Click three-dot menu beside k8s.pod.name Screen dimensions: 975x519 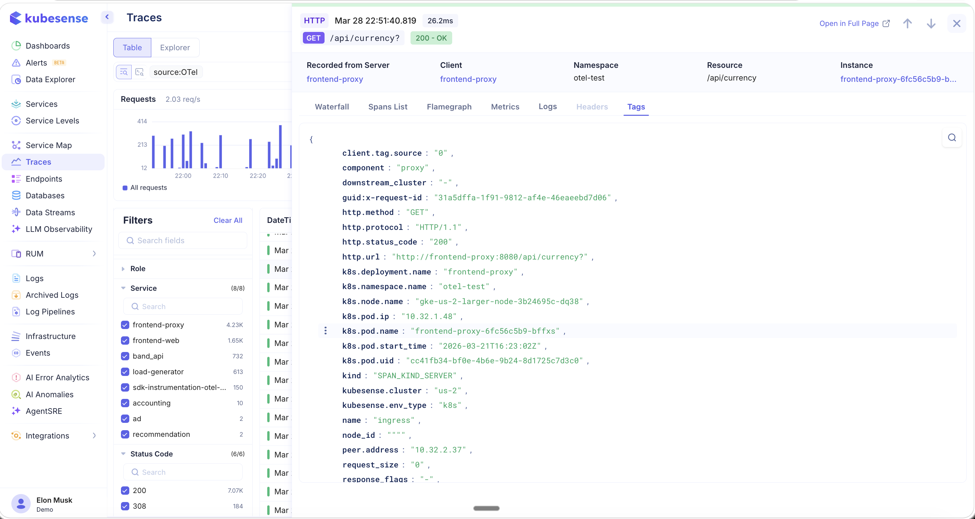click(x=326, y=331)
